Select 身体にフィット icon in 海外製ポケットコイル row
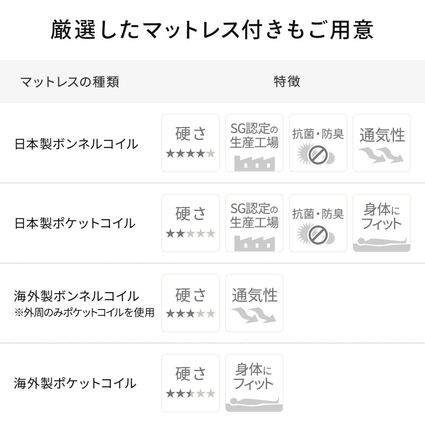 (254, 383)
